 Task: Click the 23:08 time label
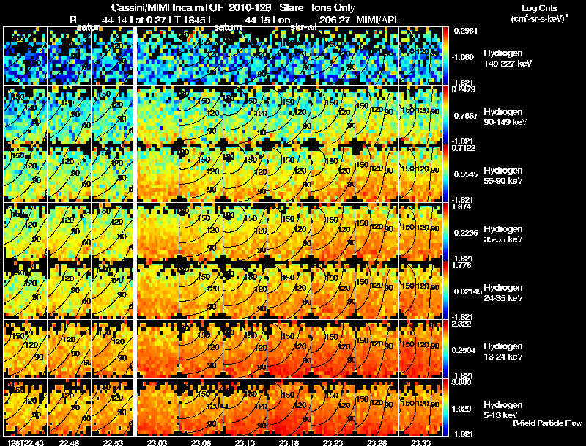(x=201, y=442)
